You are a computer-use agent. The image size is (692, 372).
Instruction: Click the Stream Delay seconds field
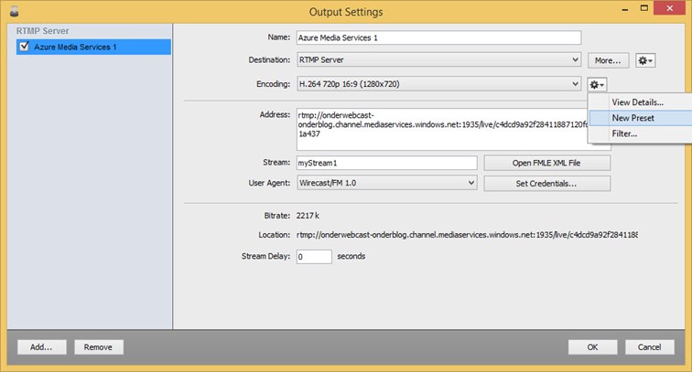pos(314,257)
